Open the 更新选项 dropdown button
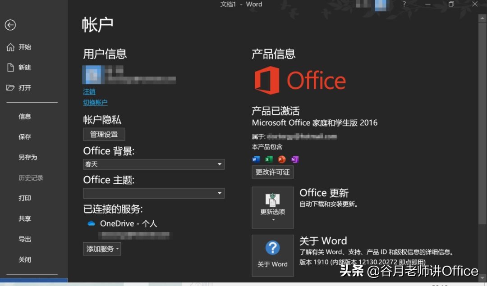This screenshot has width=487, height=286. (273, 208)
